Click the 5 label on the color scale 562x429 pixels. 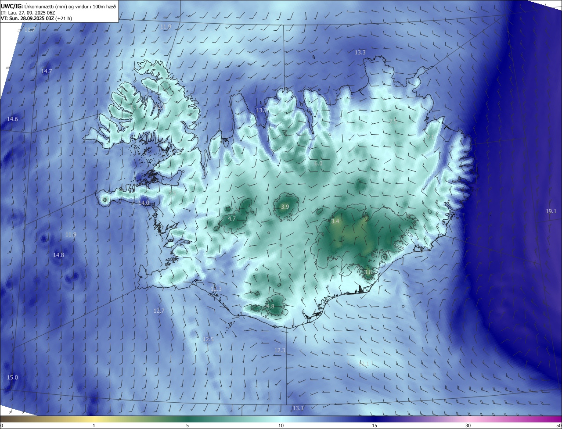[187, 425]
